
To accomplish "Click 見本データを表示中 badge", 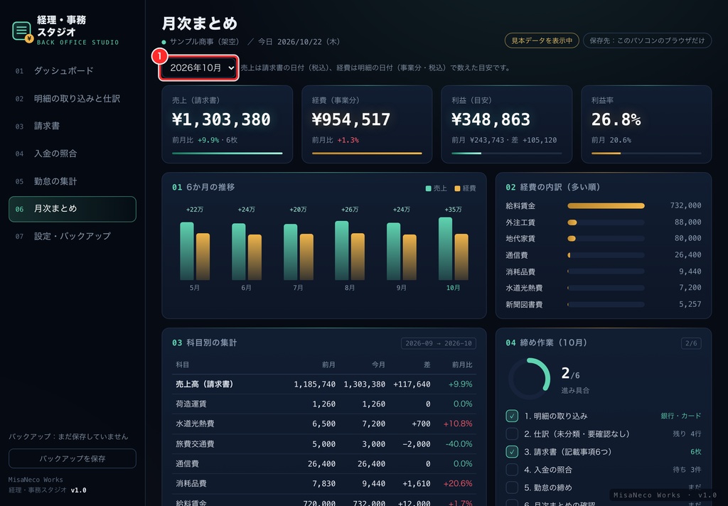I will tap(541, 41).
